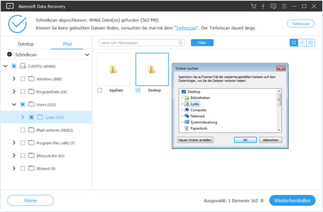Switch to the Dateityp tab
Screen dimensions: 323x212
(26, 44)
